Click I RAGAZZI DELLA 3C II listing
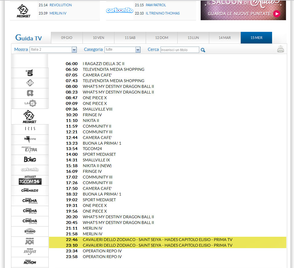Screen dimensions: 294x268 pos(104,64)
